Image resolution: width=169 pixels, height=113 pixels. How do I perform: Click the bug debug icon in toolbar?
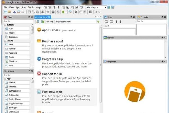pos(76,12)
